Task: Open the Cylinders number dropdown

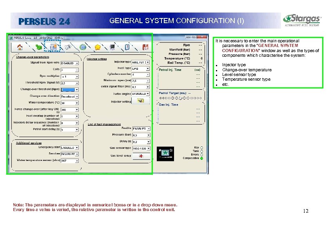Action: 148,75
